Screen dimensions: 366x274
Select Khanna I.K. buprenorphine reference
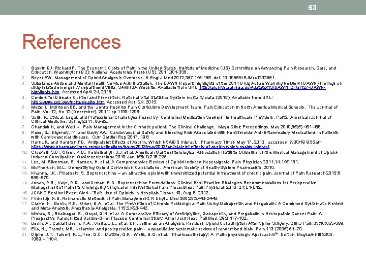pos(186,175)
